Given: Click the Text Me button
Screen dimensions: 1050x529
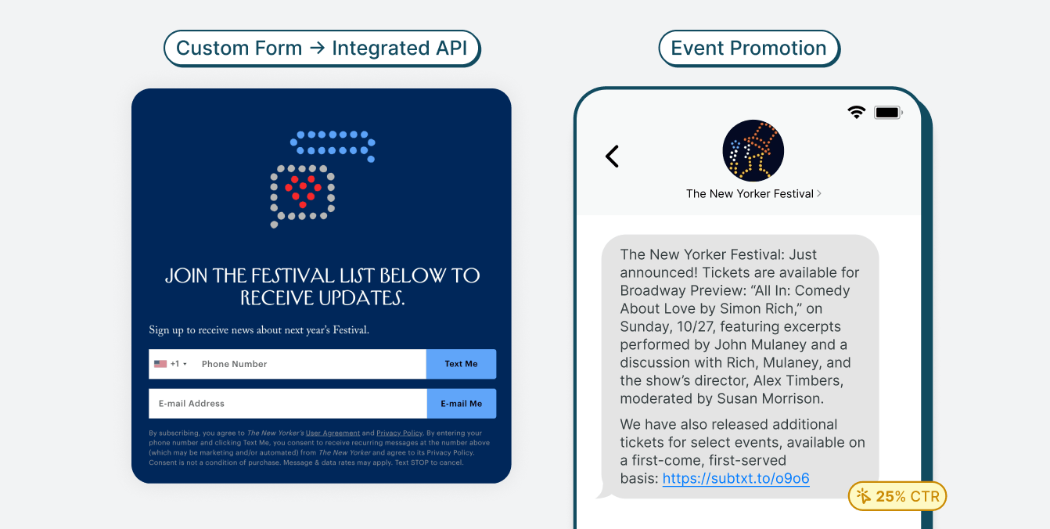Looking at the screenshot, I should click(x=461, y=363).
